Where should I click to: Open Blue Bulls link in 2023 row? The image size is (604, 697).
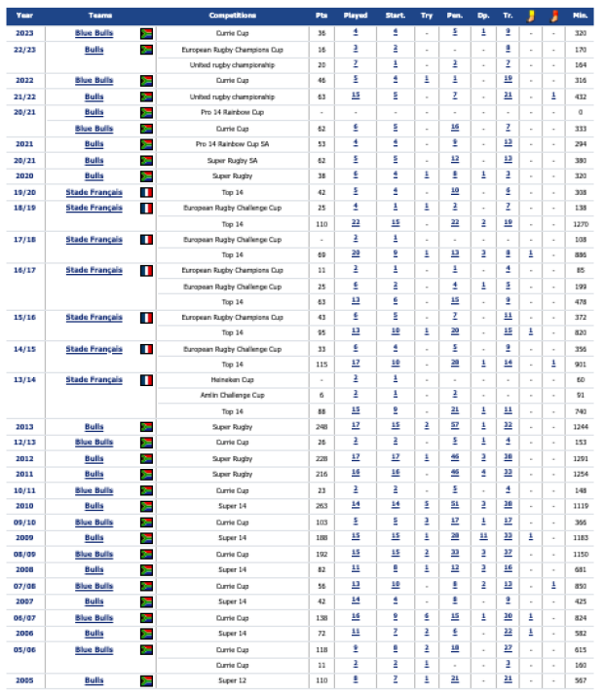pyautogui.click(x=94, y=33)
